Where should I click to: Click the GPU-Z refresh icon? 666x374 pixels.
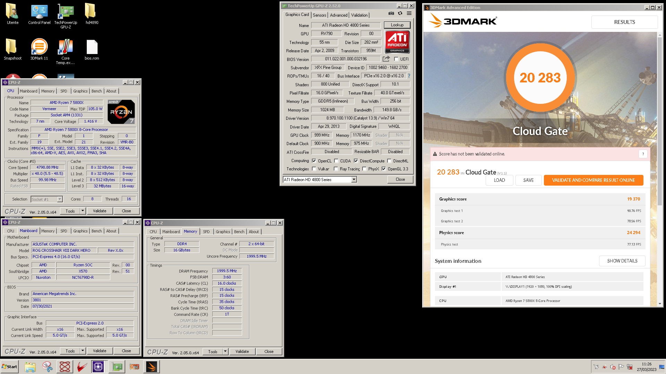(x=400, y=14)
